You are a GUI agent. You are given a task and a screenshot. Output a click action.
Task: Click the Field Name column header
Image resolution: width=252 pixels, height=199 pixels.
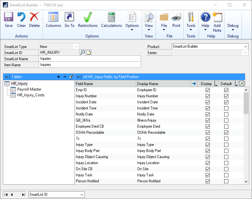point(106,84)
